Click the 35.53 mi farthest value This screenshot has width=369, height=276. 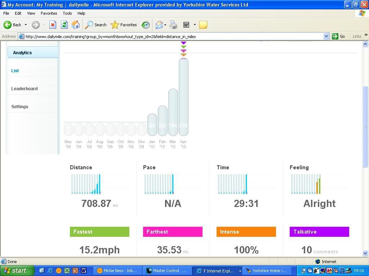(173, 250)
